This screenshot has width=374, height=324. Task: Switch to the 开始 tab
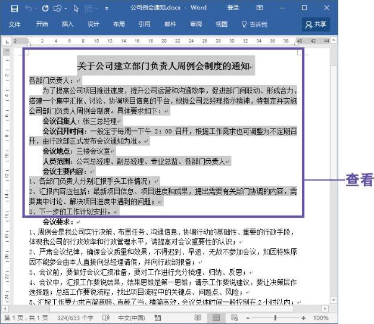tap(42, 24)
